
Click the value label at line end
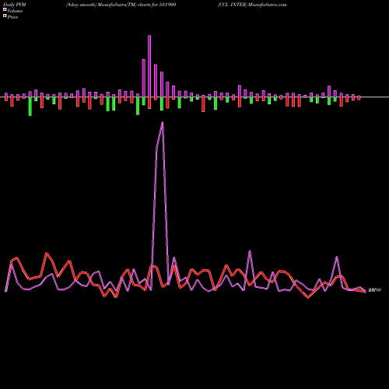375,290
